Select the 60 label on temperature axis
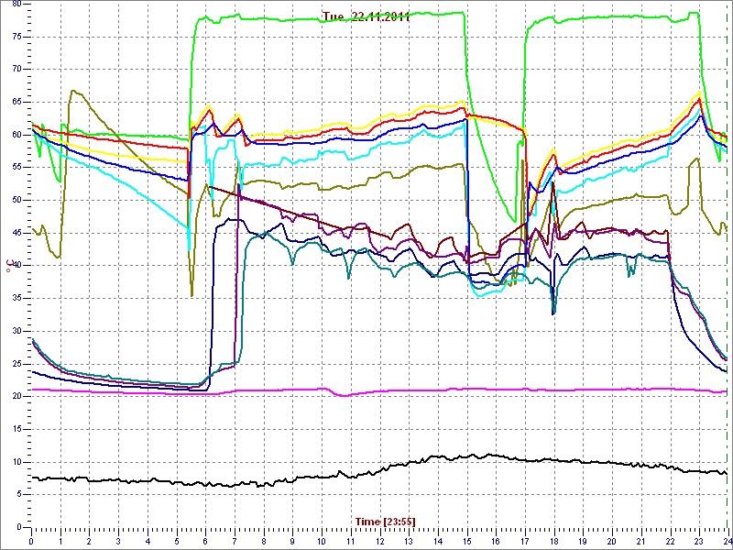The image size is (733, 550). (x=16, y=135)
